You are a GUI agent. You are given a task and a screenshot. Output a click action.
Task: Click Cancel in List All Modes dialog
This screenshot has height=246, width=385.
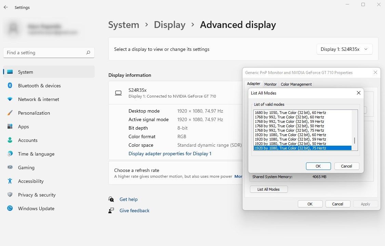click(x=346, y=166)
